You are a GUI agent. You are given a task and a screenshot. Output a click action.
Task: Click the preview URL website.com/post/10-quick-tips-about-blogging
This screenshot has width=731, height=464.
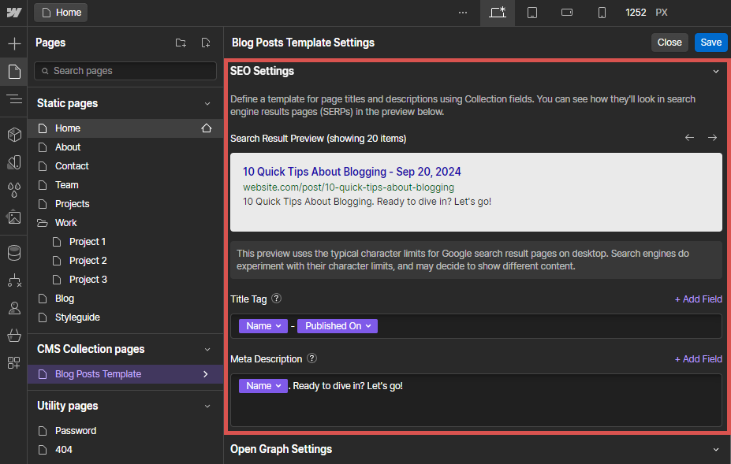coord(349,187)
